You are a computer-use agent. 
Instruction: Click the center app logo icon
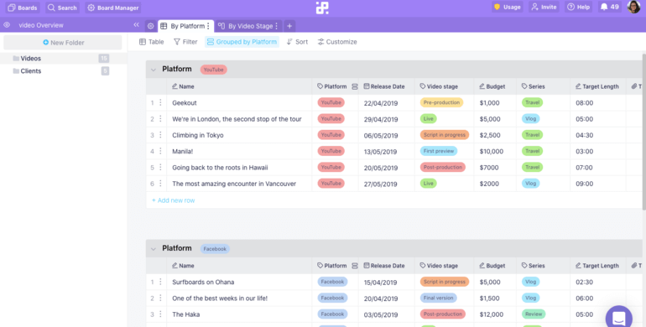tap(322, 8)
